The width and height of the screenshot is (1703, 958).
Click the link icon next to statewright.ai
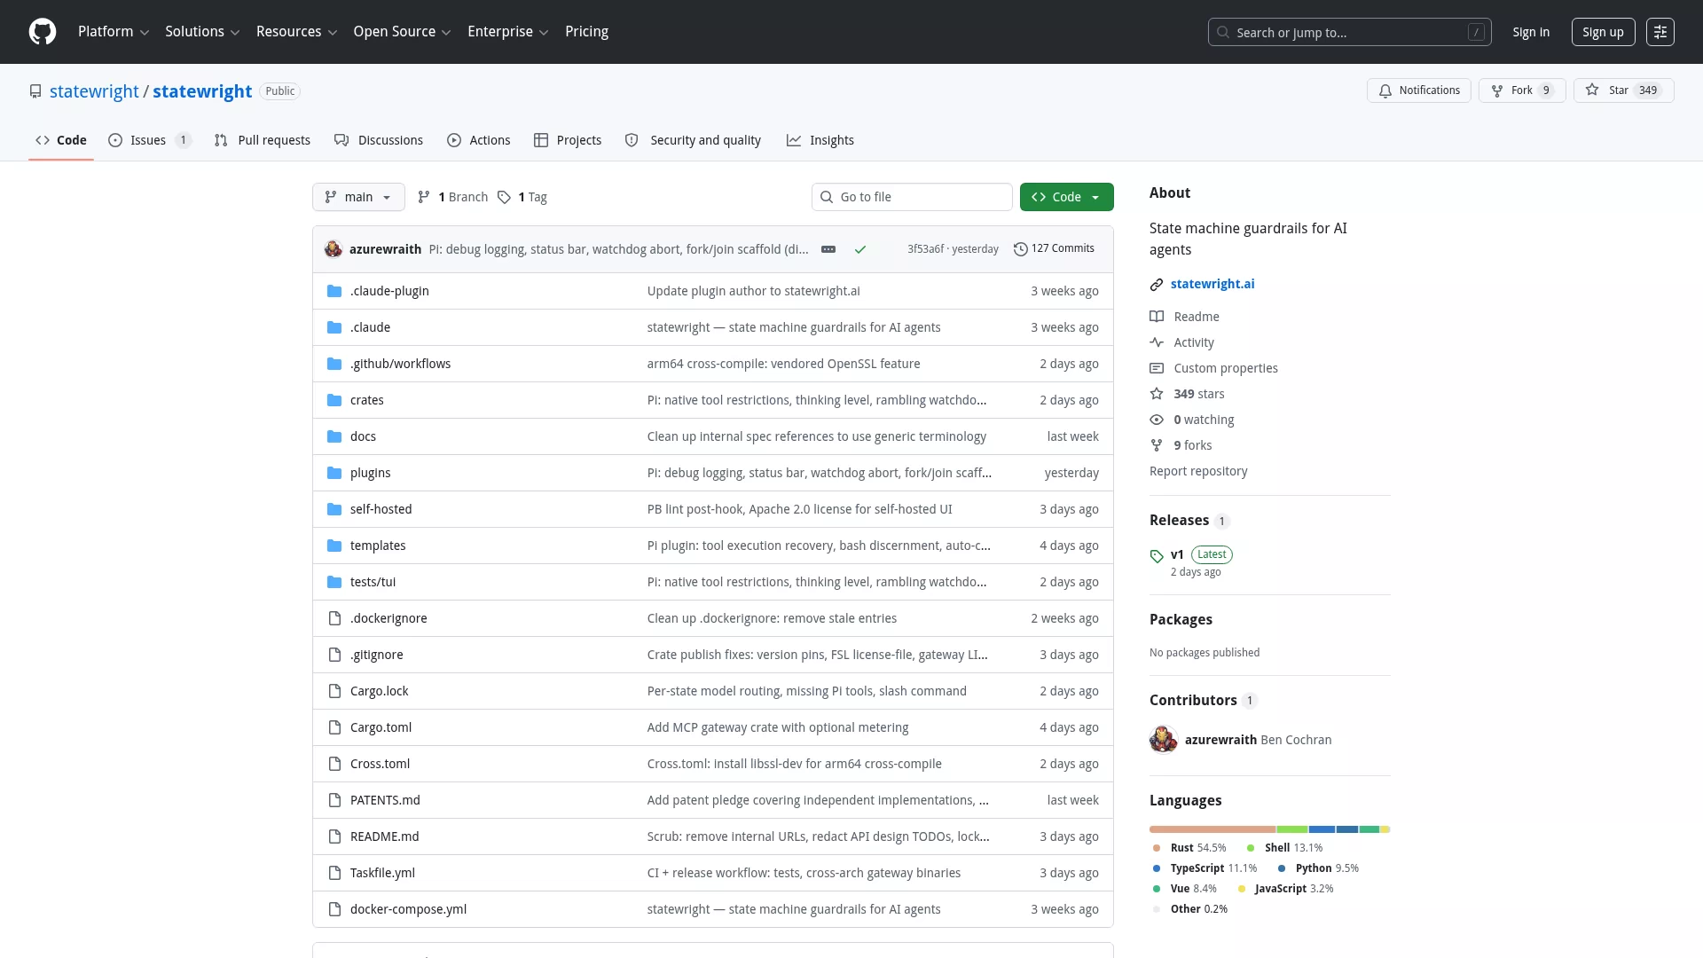(x=1157, y=285)
